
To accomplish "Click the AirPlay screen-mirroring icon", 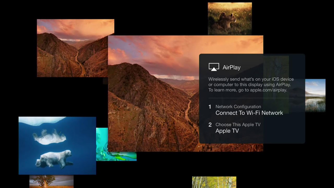I will coord(214,67).
